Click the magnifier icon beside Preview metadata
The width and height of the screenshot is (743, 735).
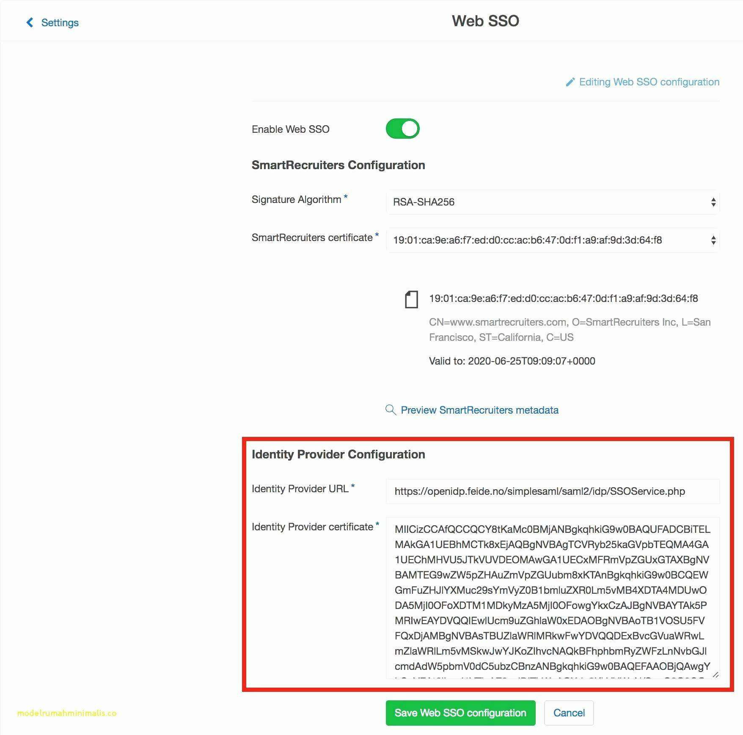pyautogui.click(x=391, y=410)
